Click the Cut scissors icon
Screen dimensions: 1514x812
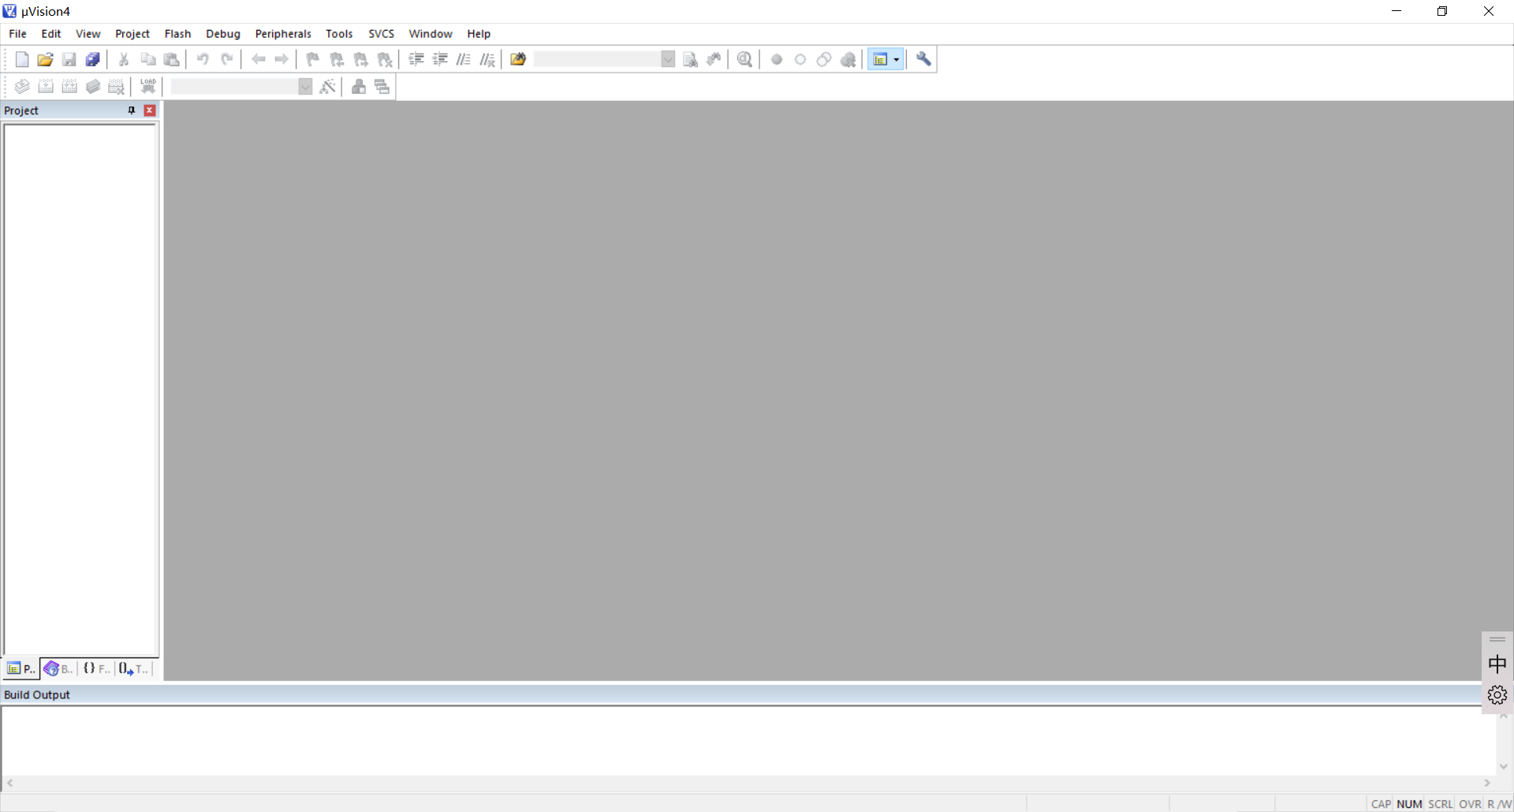point(124,59)
